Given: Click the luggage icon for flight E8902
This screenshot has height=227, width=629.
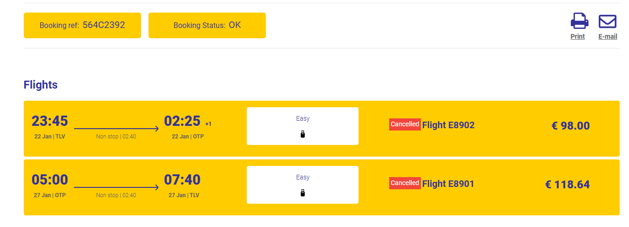Looking at the screenshot, I should pos(303,135).
